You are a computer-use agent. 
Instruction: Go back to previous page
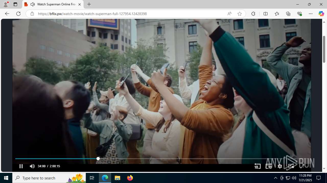[x=7, y=14]
